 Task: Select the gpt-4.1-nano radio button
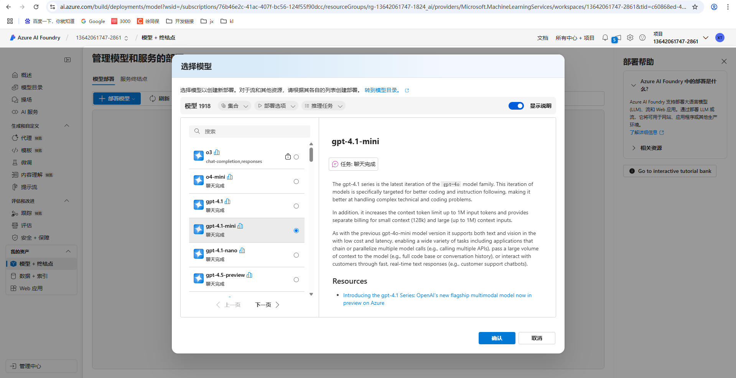click(x=296, y=255)
